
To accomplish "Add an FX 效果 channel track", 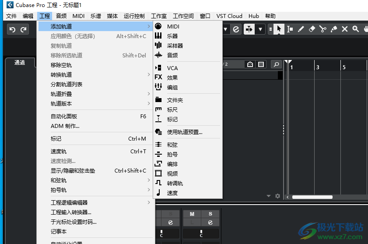I will point(188,78).
